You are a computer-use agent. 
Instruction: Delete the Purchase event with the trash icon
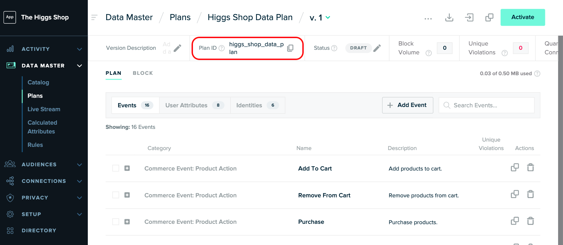530,221
